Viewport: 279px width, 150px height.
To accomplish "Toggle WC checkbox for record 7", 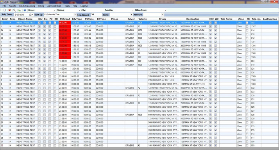I will [216, 42].
